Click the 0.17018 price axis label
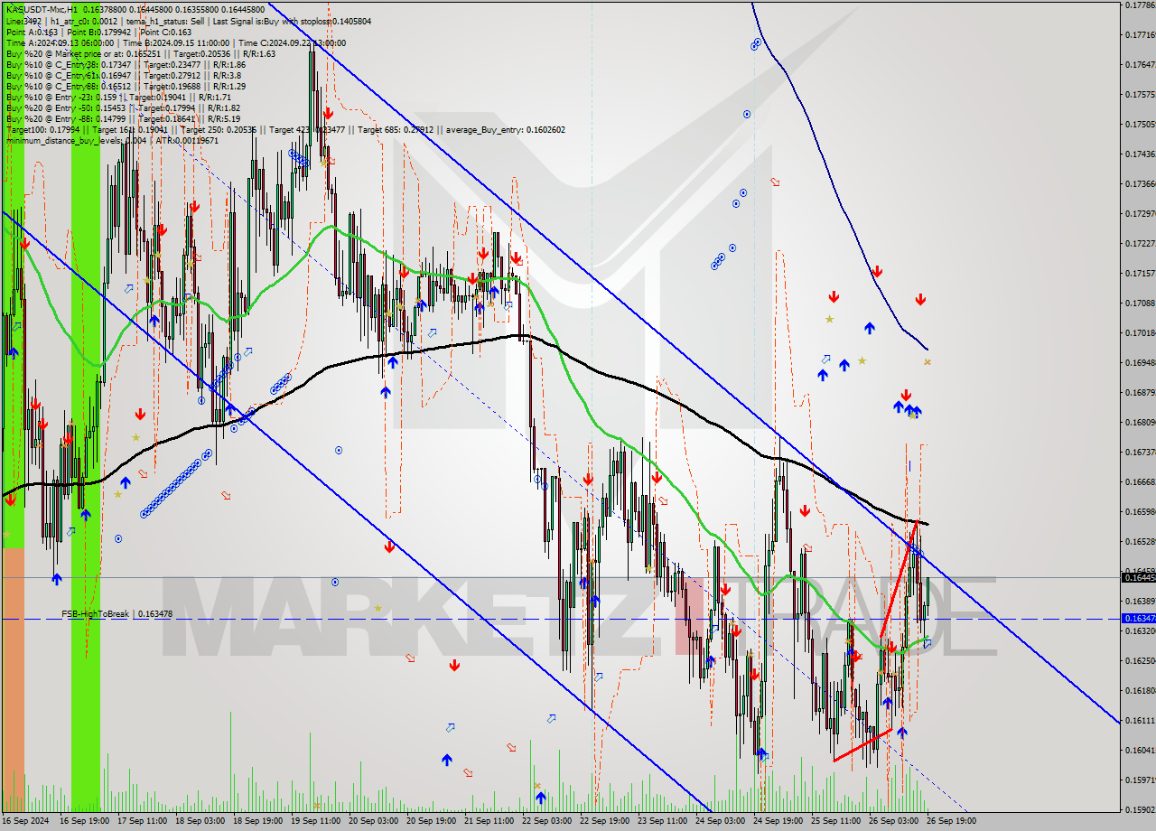Viewport: 1156px width, 831px height. (x=1140, y=332)
